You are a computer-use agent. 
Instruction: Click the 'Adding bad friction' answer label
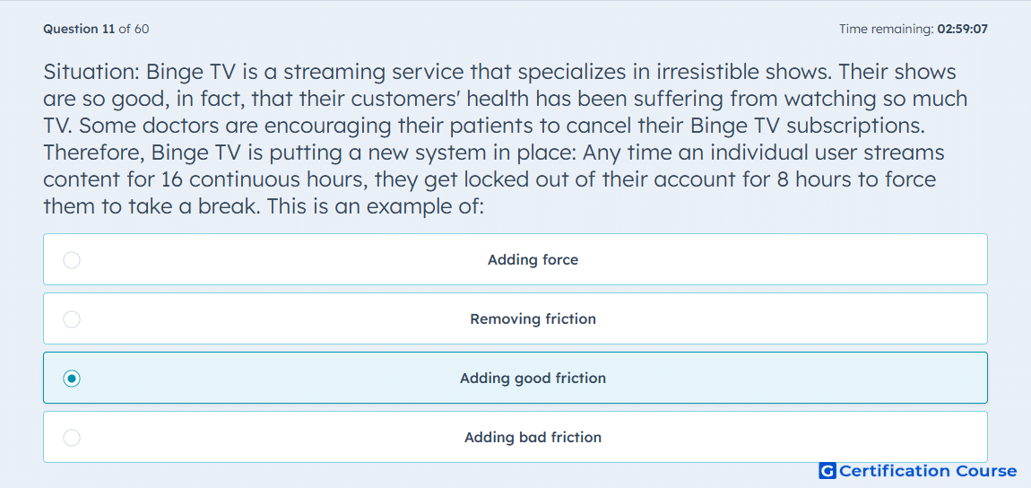(533, 438)
